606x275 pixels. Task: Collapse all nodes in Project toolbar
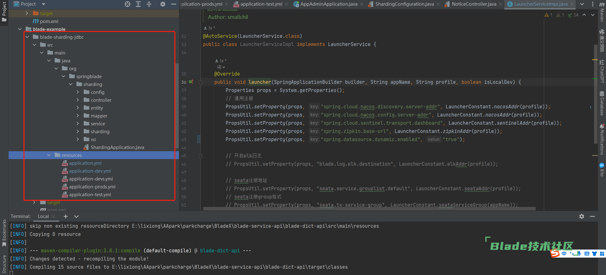tap(149, 4)
